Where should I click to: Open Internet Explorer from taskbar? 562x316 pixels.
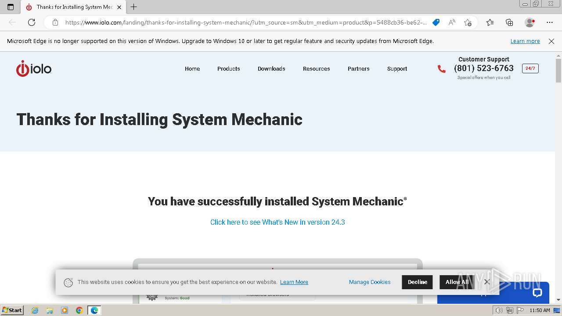tap(35, 310)
